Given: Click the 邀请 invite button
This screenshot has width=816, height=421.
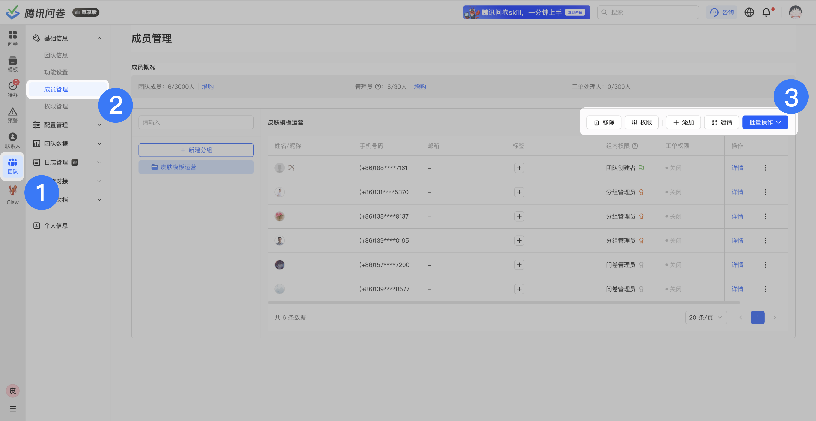Looking at the screenshot, I should pyautogui.click(x=721, y=123).
